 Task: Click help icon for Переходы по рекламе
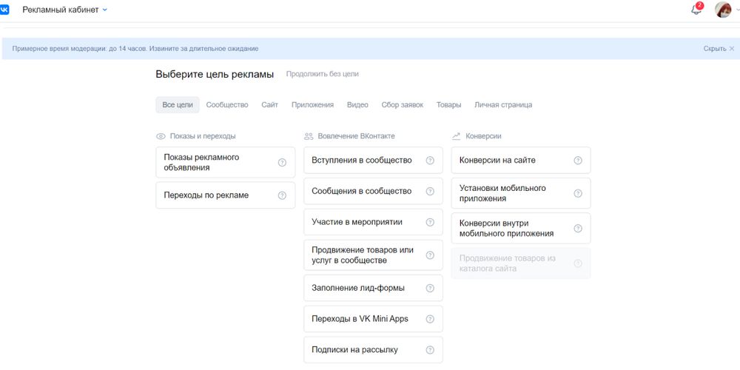(282, 195)
